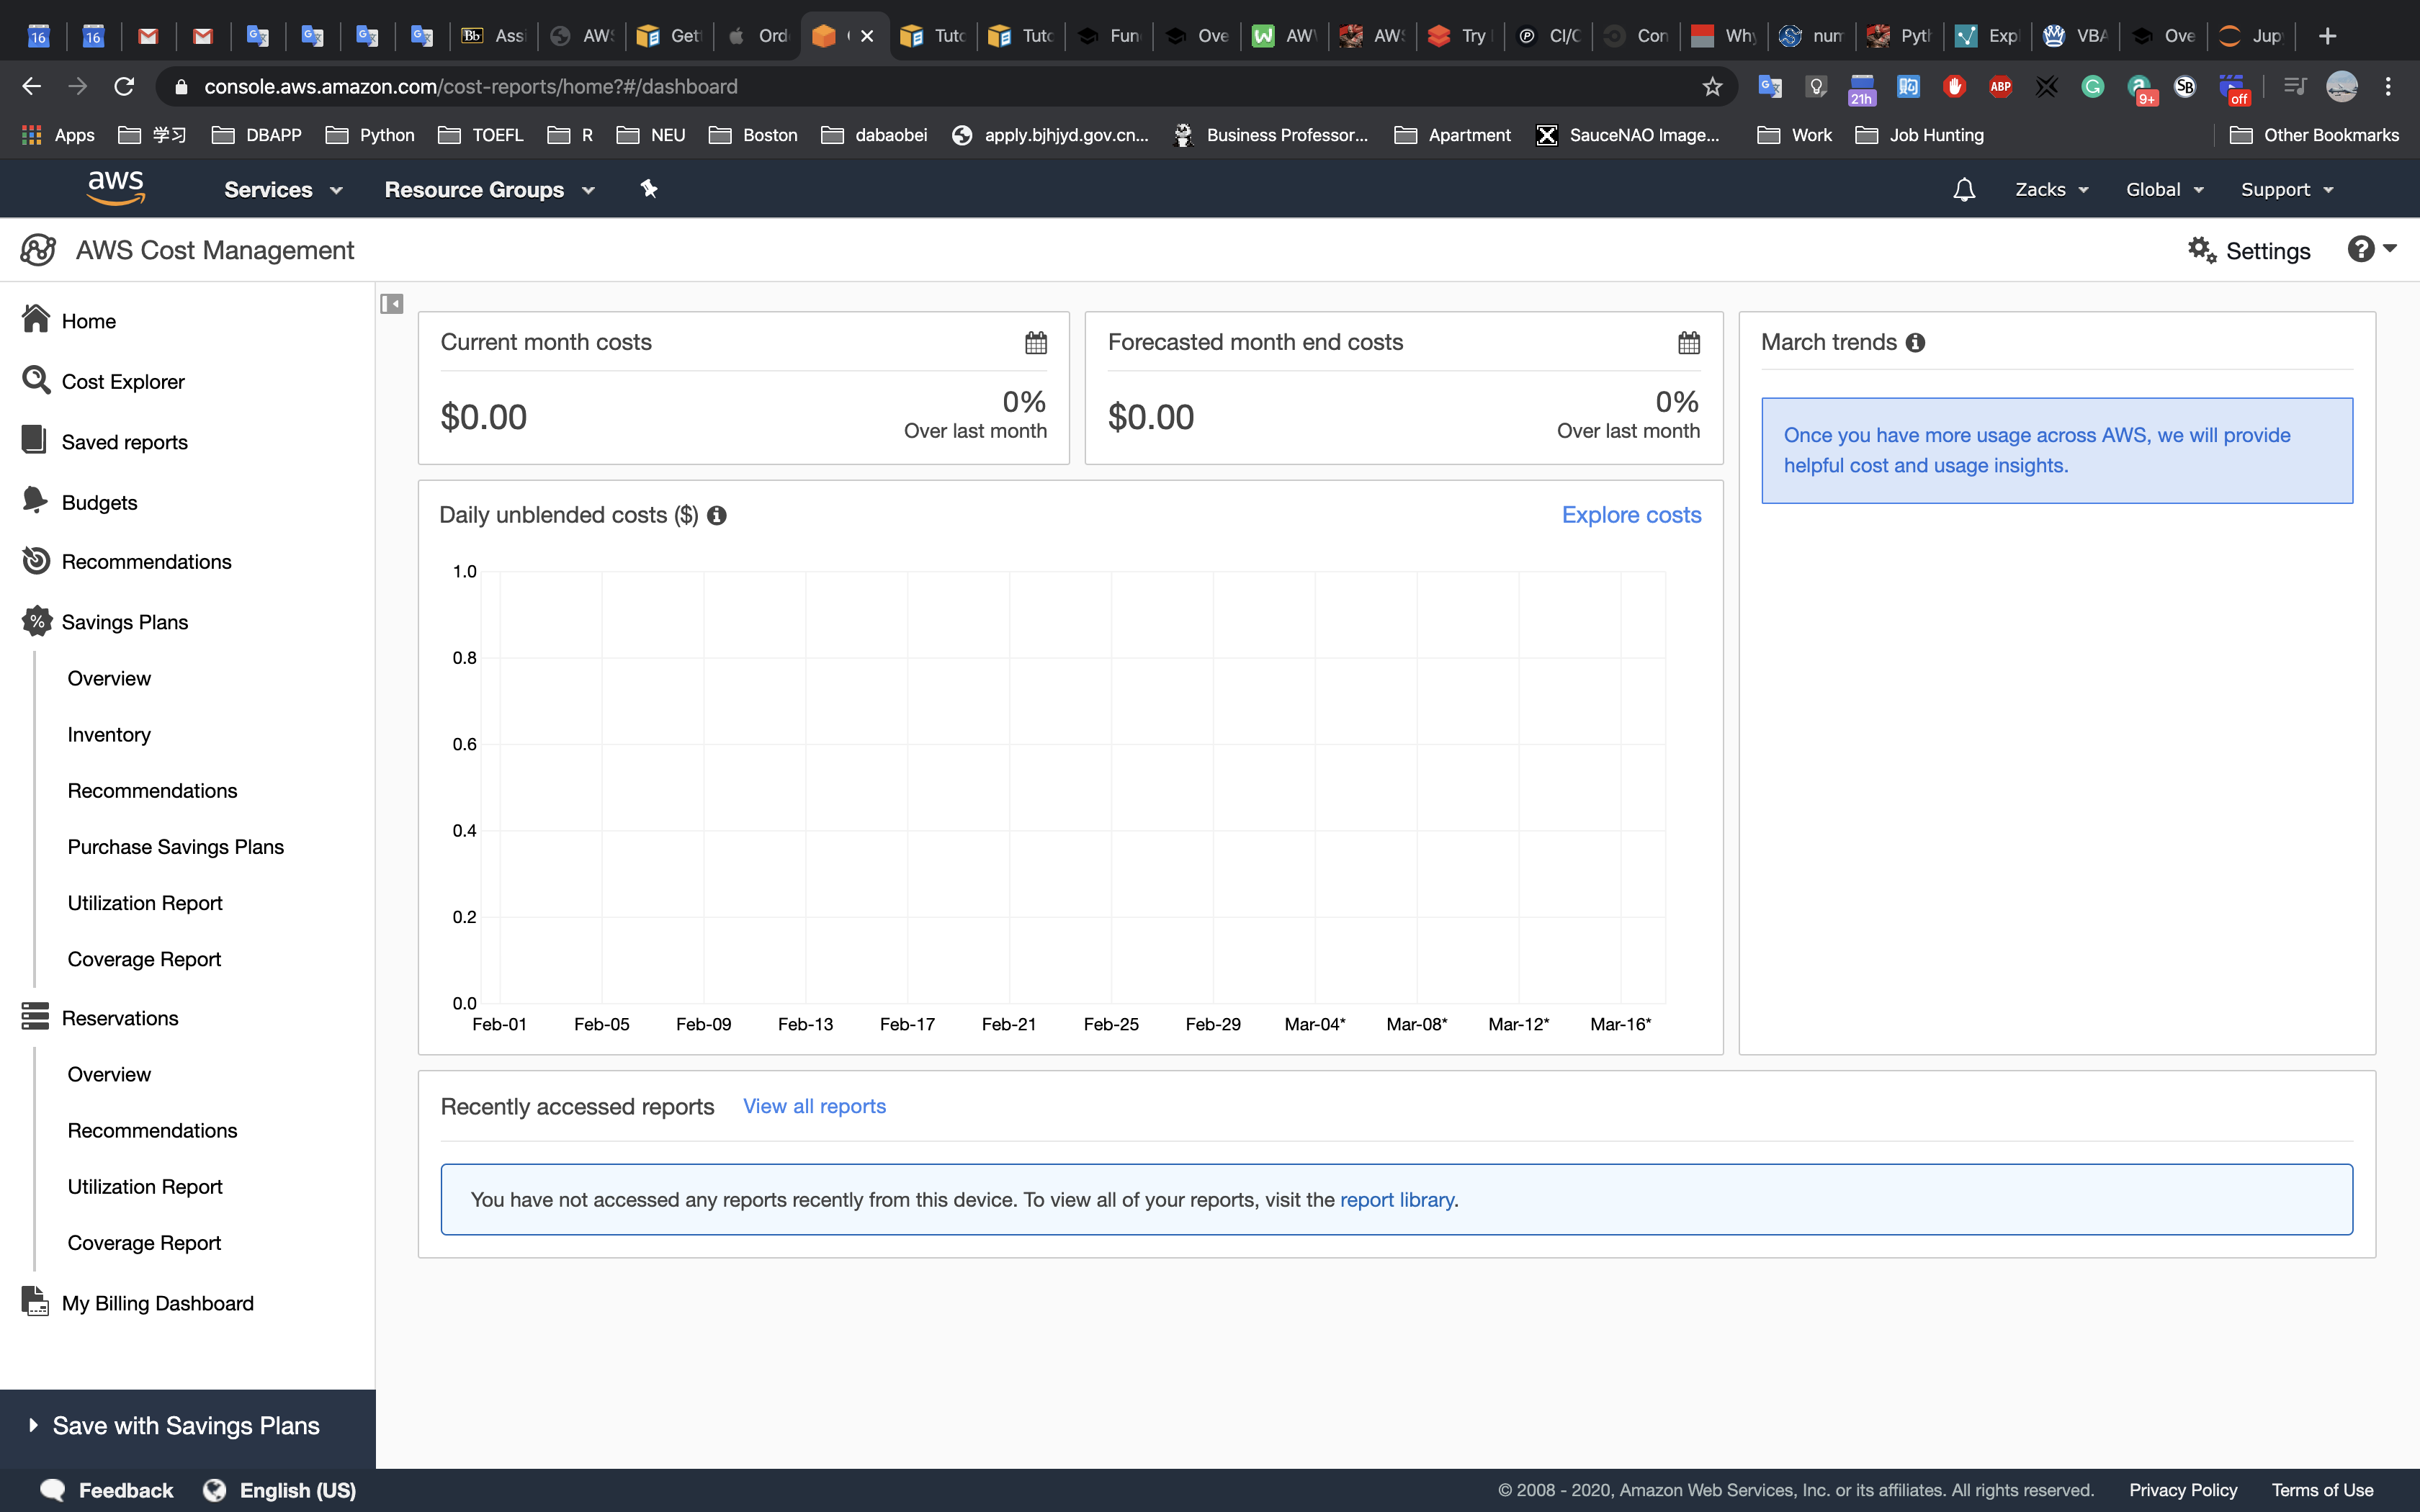Click the View all reports link
Screen dimensions: 2420x1512
point(814,1106)
